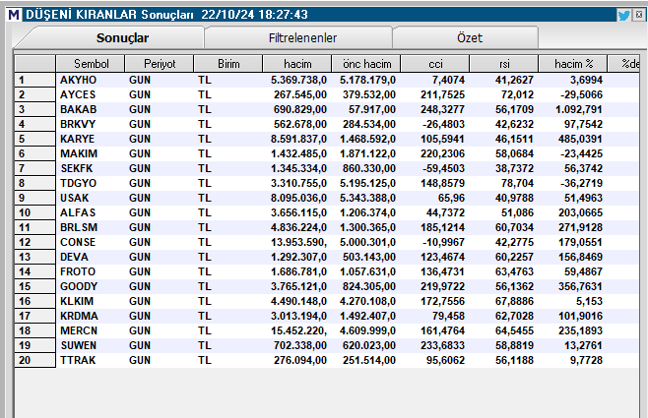Screen dimensions: 648x418
Task: Close the Düşeni Kıranlar results window
Action: point(639,15)
